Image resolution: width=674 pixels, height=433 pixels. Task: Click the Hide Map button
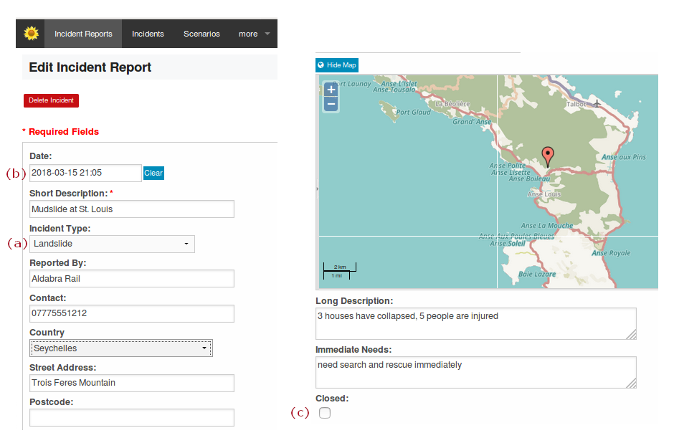click(337, 65)
